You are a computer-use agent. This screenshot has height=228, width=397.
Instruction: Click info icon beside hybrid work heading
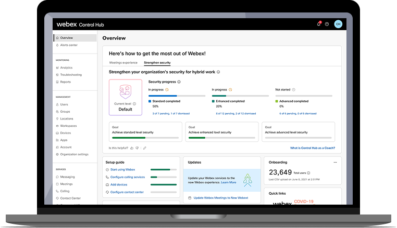218,72
